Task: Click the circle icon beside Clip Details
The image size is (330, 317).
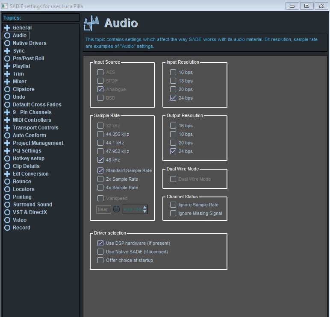Action: coord(7,166)
